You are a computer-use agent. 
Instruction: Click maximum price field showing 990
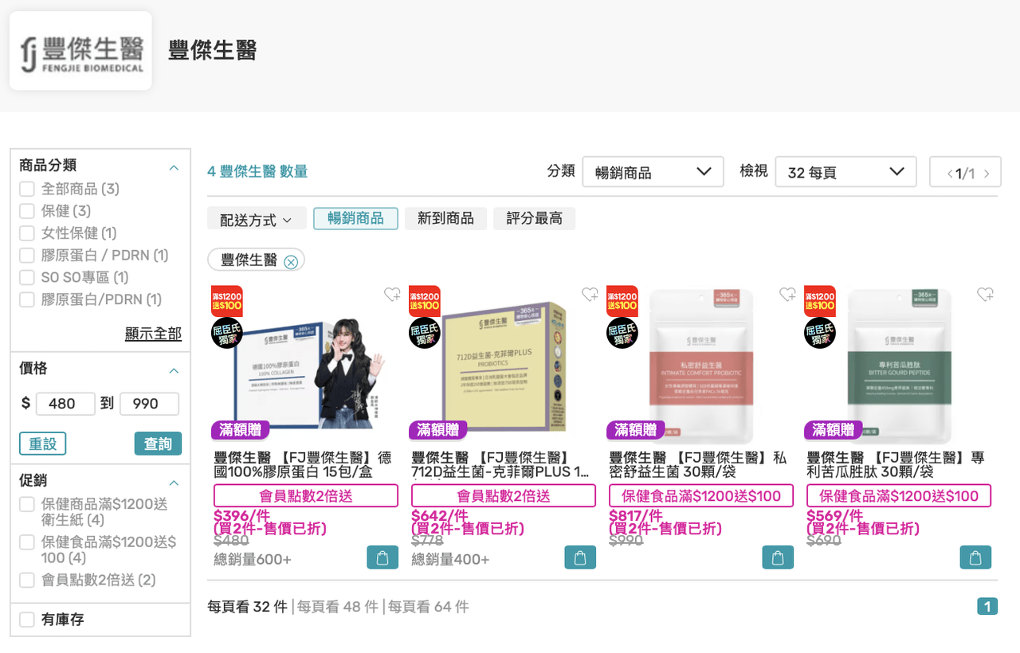(149, 404)
